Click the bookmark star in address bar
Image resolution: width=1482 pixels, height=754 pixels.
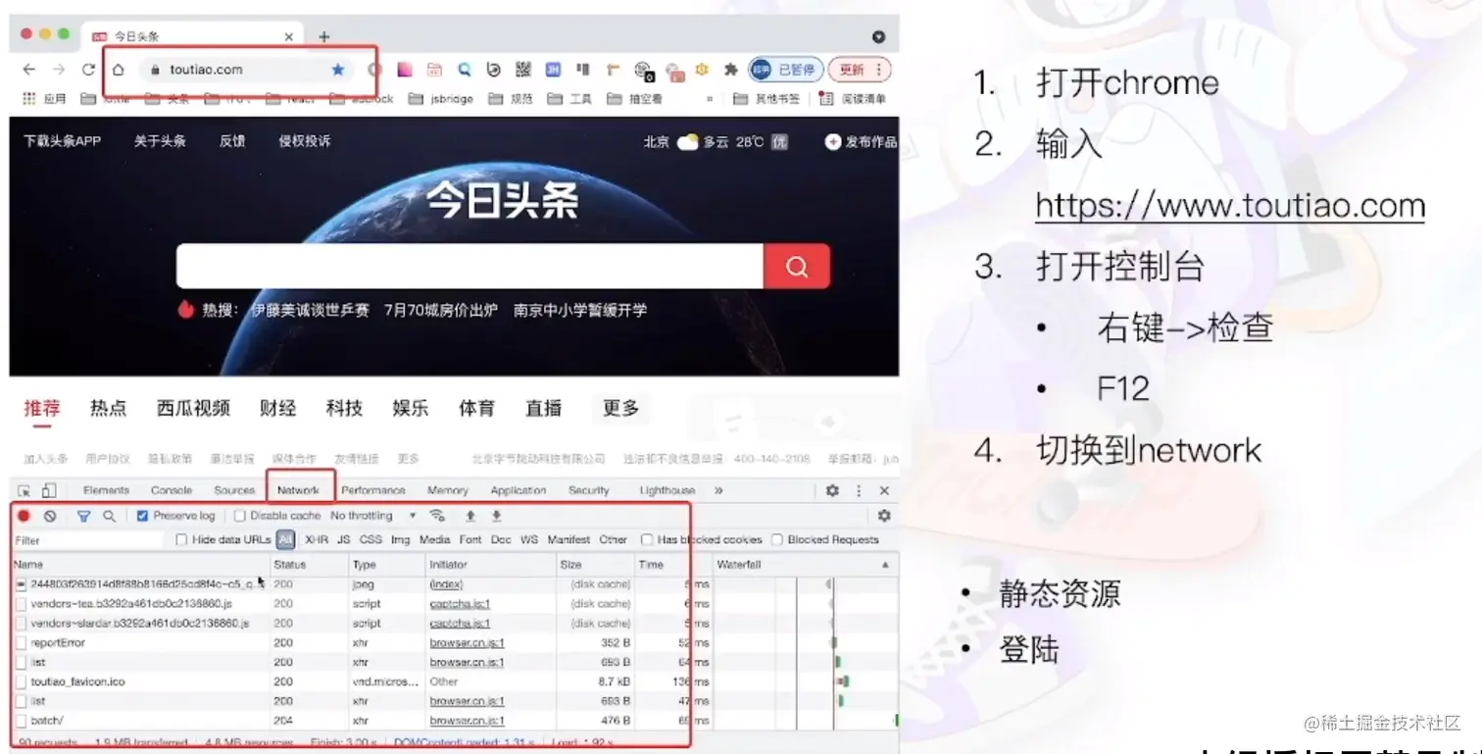(338, 70)
